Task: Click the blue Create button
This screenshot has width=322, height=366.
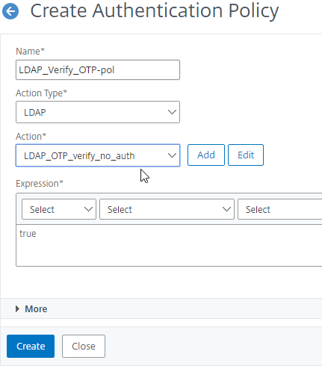Action: pyautogui.click(x=31, y=346)
